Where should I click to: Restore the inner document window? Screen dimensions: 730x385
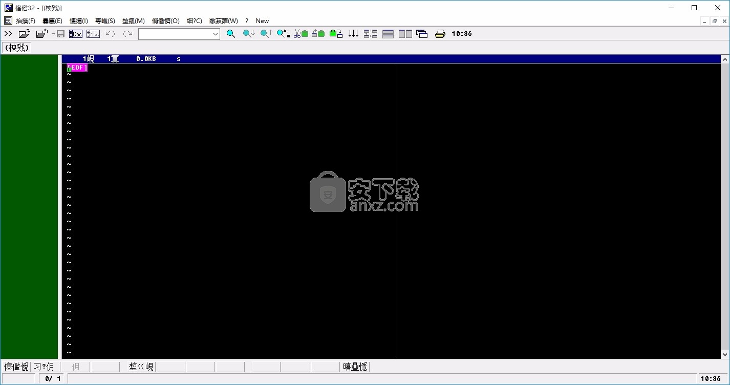click(x=715, y=21)
